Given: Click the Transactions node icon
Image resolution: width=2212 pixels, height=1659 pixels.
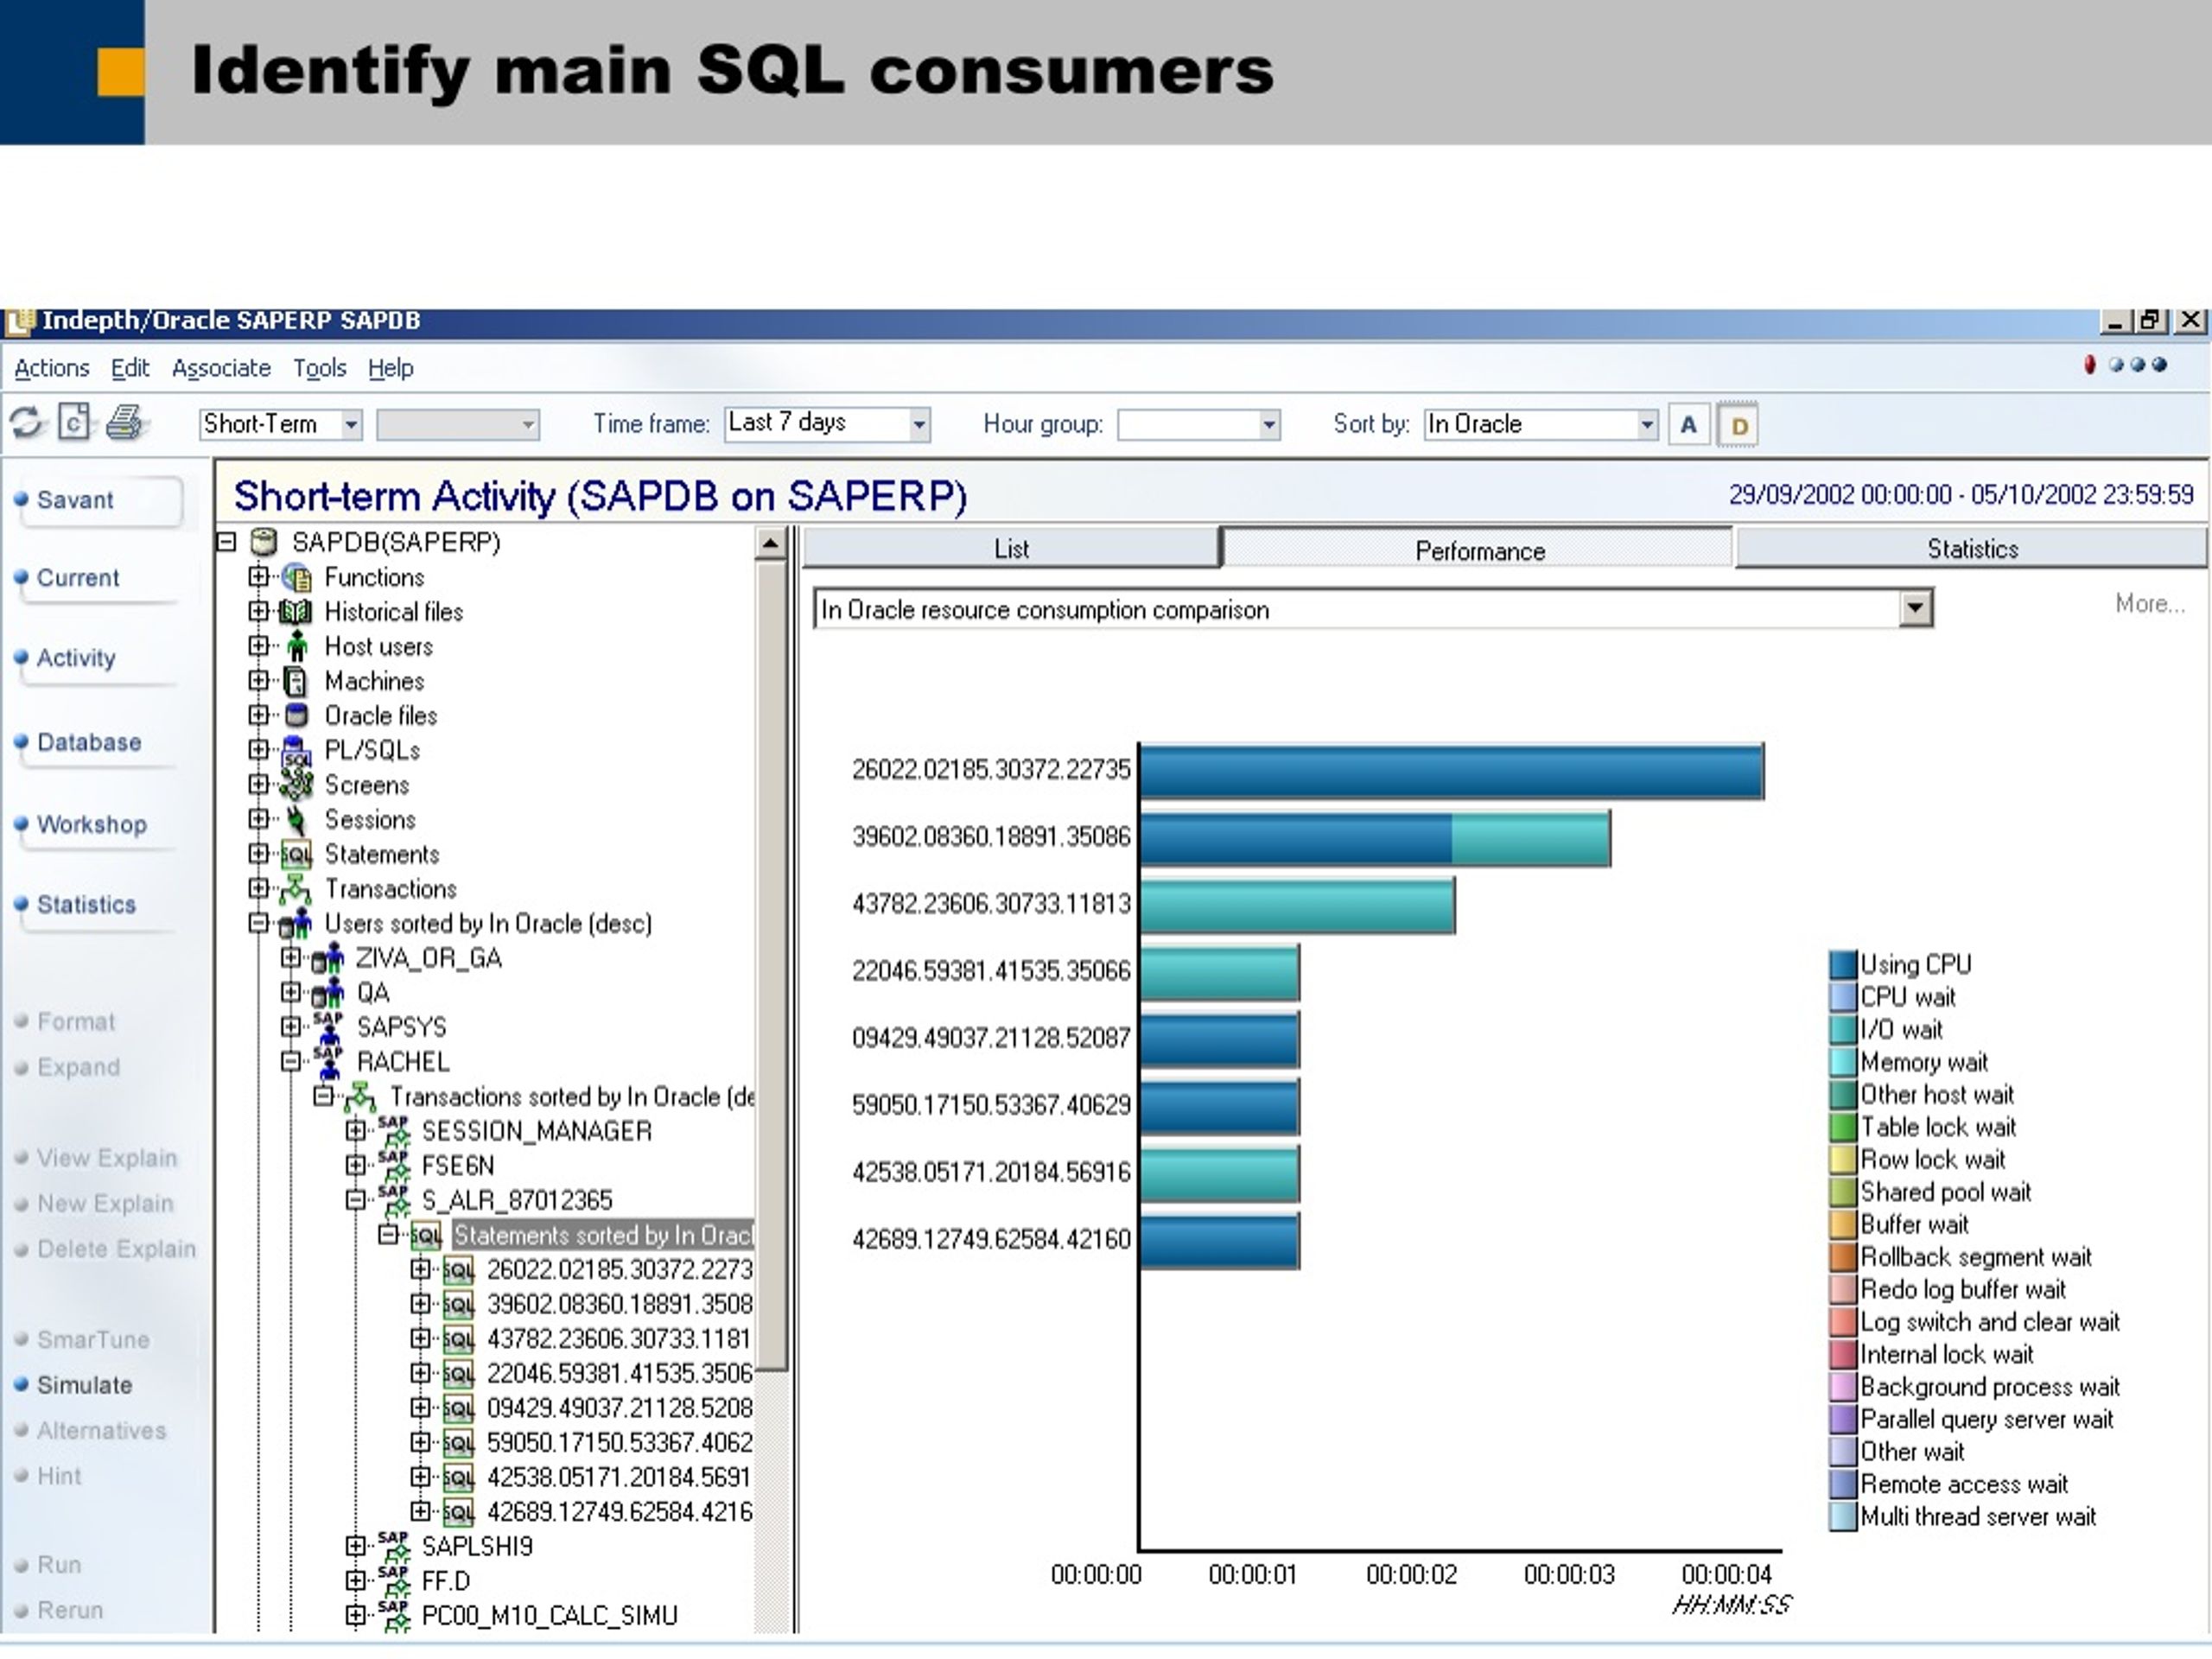Looking at the screenshot, I should pos(296,888).
